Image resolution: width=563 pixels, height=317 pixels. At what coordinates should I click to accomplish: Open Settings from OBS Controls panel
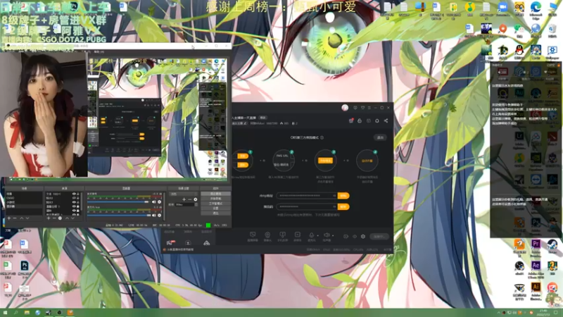[215, 208]
